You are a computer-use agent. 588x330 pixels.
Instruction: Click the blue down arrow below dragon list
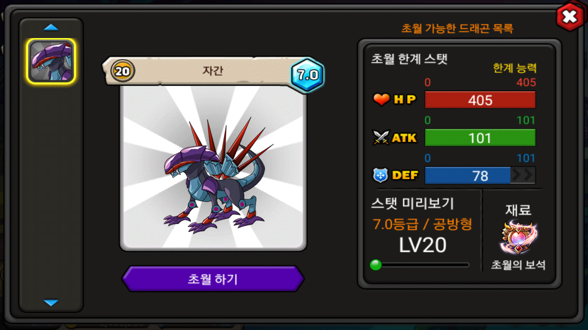(51, 302)
